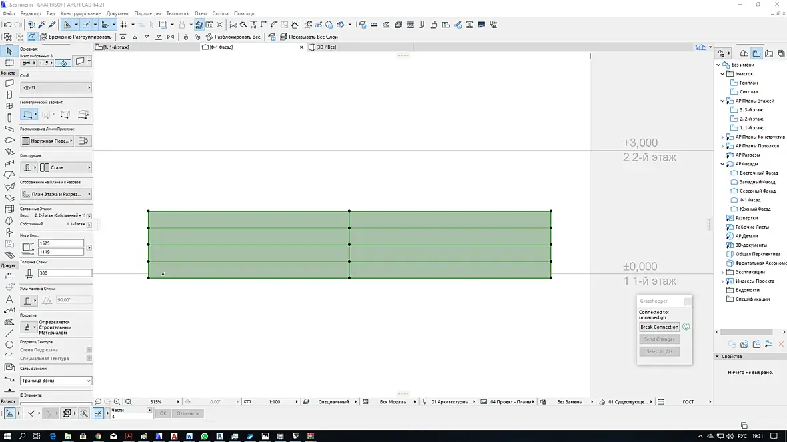Click the Отменить button
Image resolution: width=787 pixels, height=442 pixels.
pos(187,413)
